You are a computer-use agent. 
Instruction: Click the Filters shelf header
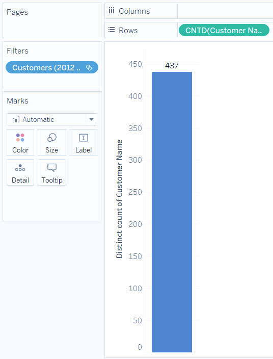[x=18, y=51]
